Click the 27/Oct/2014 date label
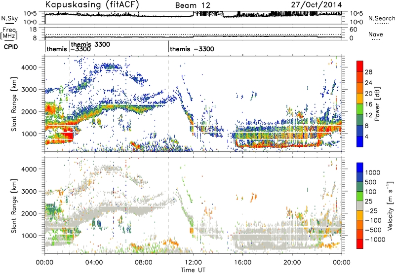The height and width of the screenshot is (273, 395). point(316,5)
